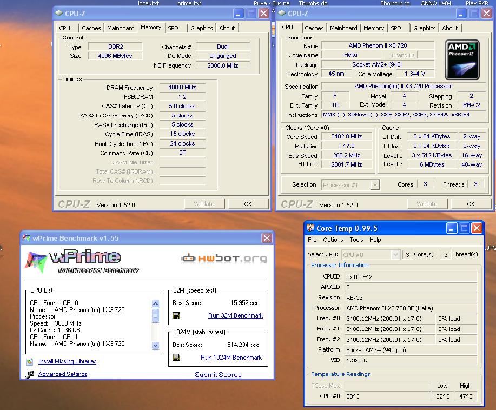Switch to About tab in the Memory CPU-Z window
The width and height of the screenshot is (496, 410).
pyautogui.click(x=227, y=28)
